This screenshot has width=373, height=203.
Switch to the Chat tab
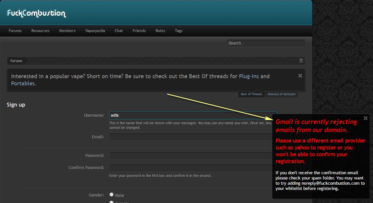tap(119, 31)
